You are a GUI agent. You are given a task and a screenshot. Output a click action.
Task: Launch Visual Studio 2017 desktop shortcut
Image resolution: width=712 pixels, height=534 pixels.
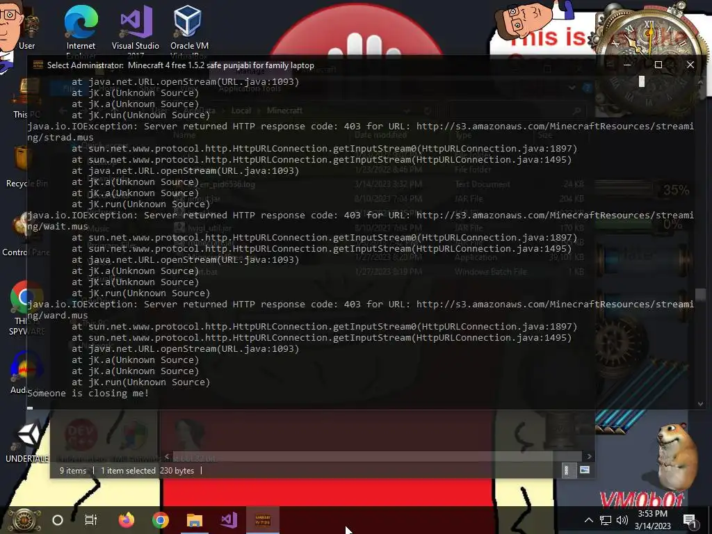(x=136, y=29)
